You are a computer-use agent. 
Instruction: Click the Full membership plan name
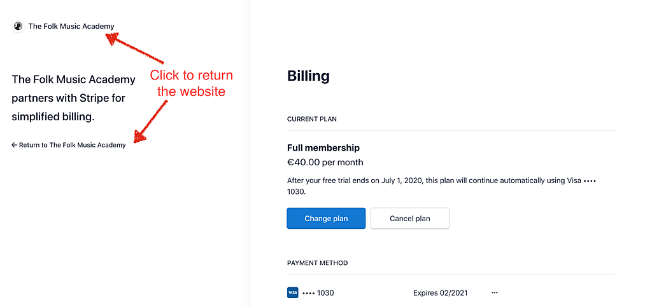tap(323, 148)
